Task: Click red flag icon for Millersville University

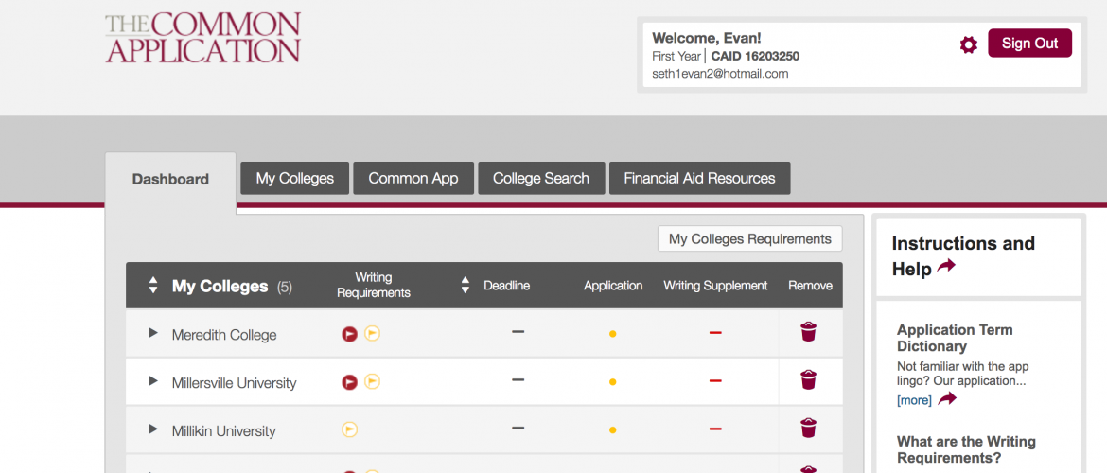Action: [x=349, y=382]
